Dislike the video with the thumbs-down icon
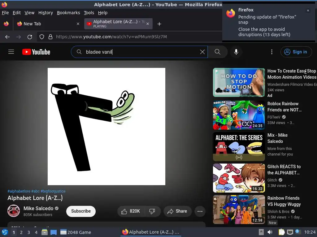Screen dimensions: 317x237 pyautogui.click(x=152, y=211)
